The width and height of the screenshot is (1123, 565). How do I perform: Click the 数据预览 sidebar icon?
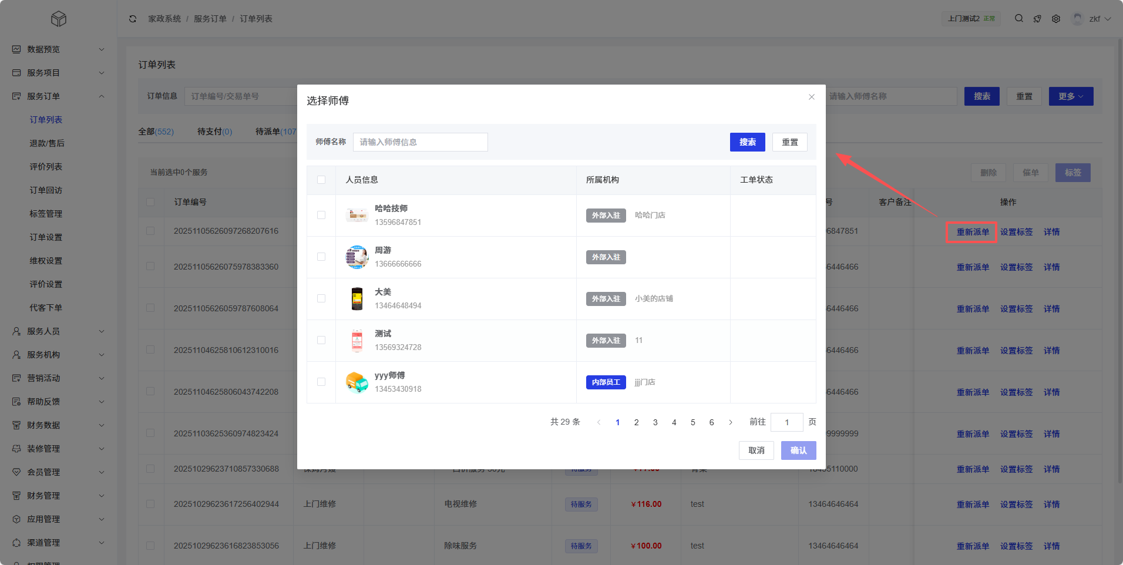point(16,49)
